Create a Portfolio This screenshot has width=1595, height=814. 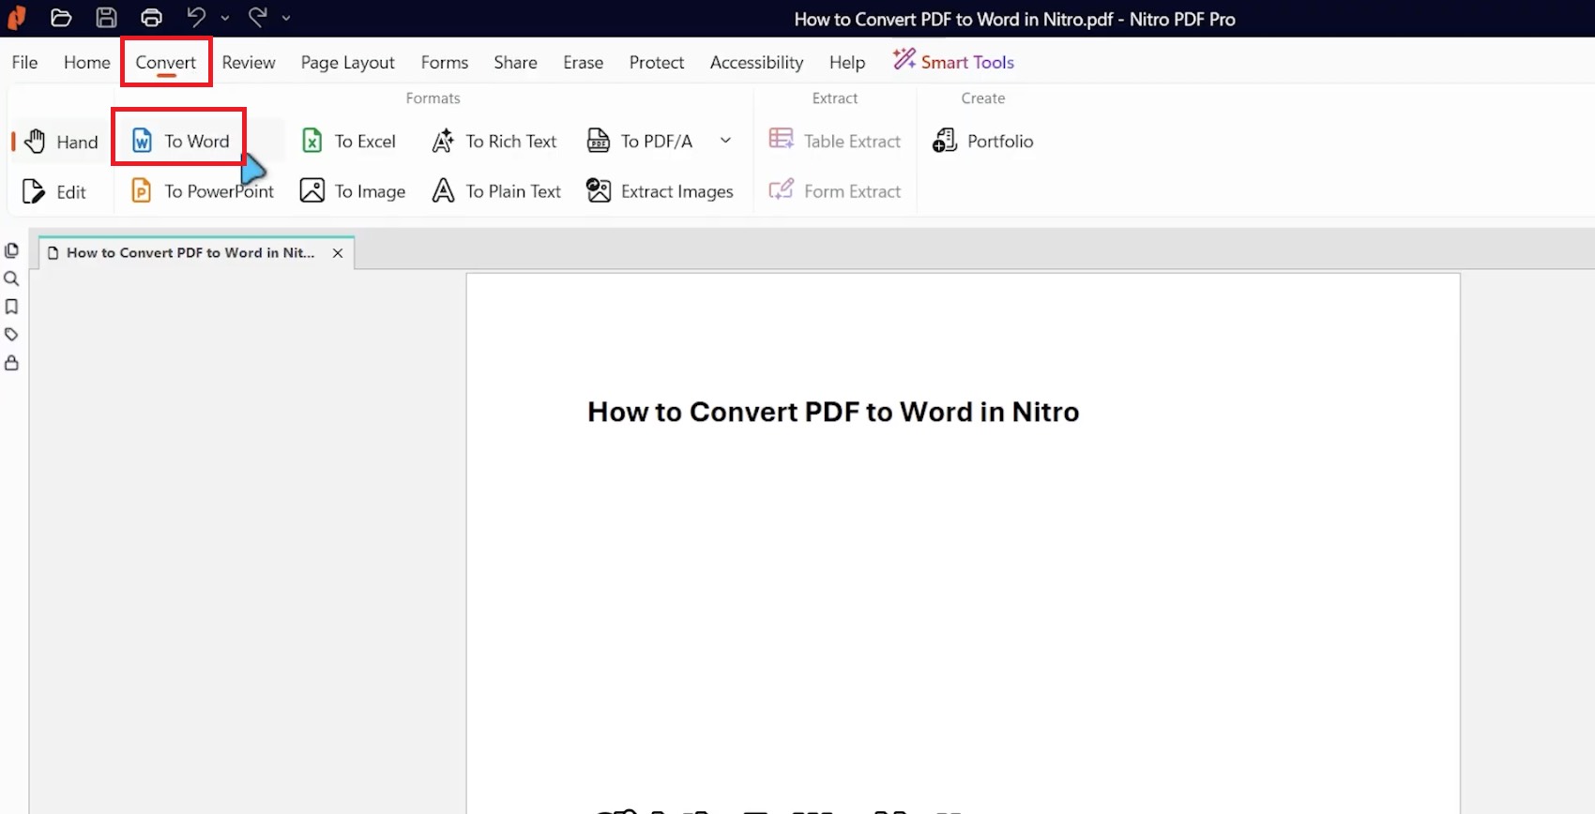click(x=982, y=141)
